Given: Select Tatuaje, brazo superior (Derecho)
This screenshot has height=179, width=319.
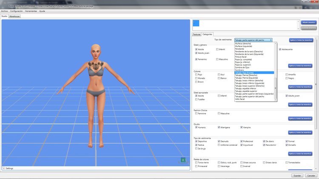Looking at the screenshot, I should [x=250, y=86].
